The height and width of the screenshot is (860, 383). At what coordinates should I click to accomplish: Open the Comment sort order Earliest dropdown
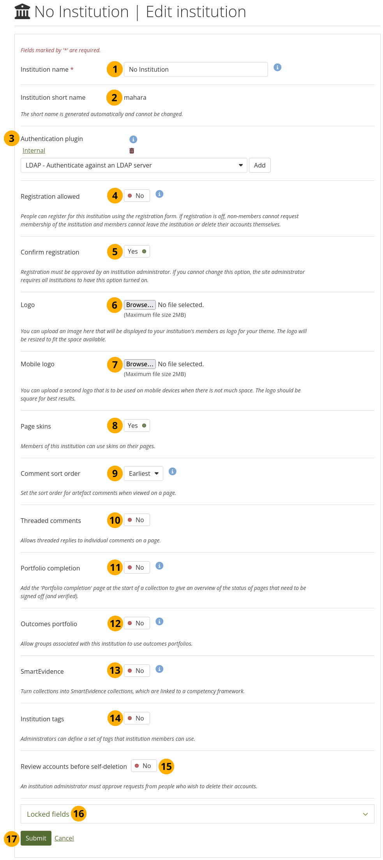pos(143,473)
